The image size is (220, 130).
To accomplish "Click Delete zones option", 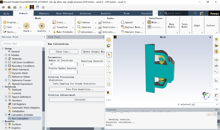I will [106, 22].
